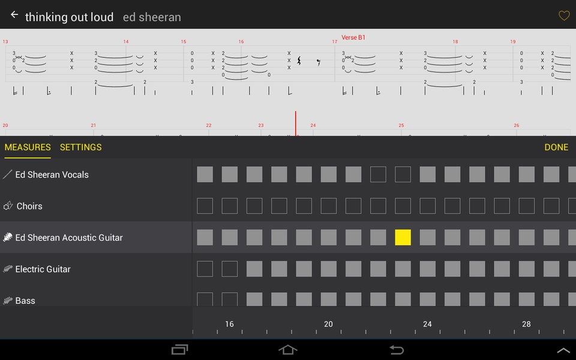
Task: Tap measure 16 cell in Vocals row
Action: (x=230, y=175)
